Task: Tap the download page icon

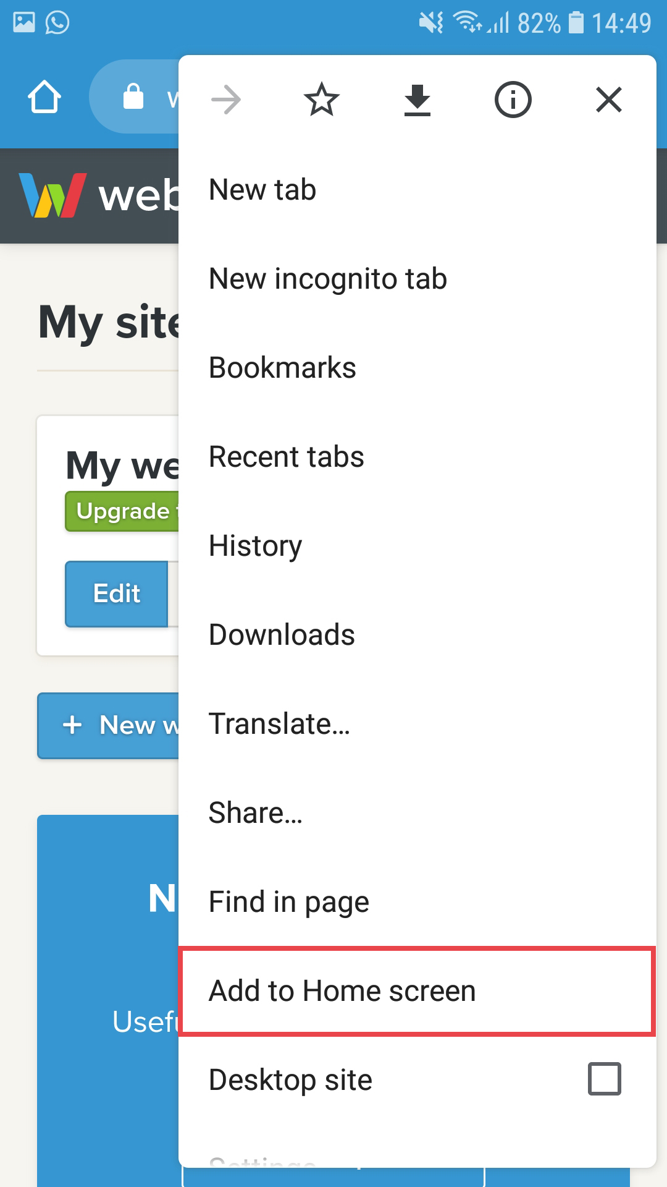Action: [x=417, y=100]
